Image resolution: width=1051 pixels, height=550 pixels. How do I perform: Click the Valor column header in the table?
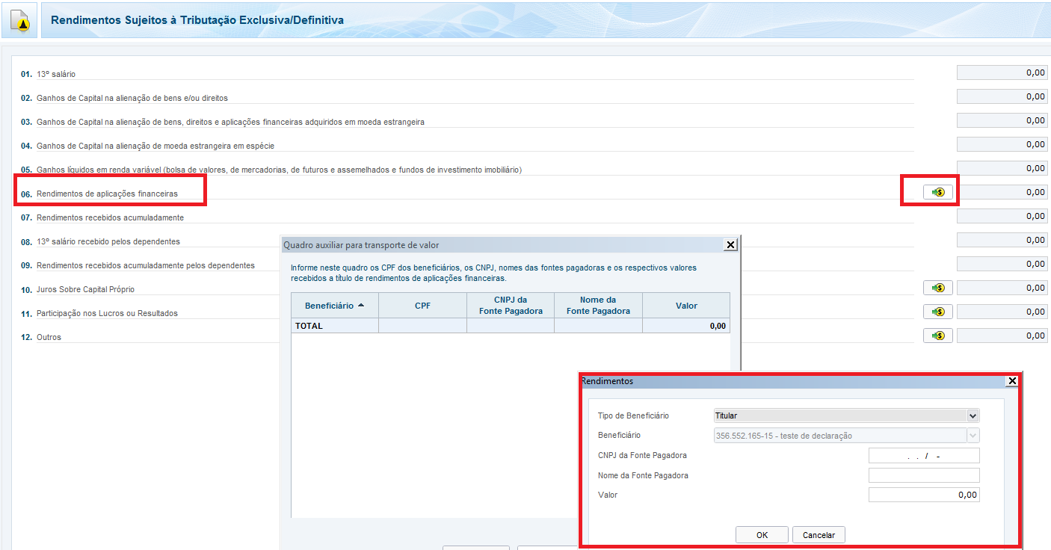pyautogui.click(x=686, y=306)
